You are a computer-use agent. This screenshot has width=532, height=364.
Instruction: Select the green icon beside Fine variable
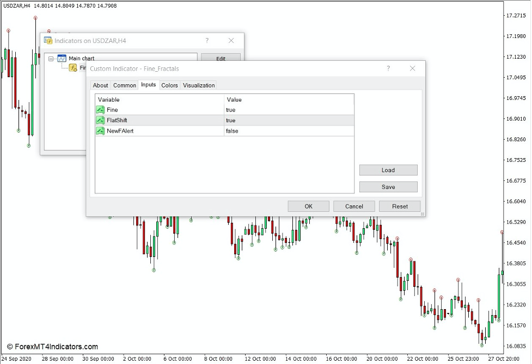point(100,109)
